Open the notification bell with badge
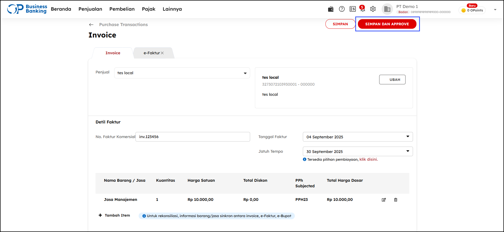Viewport: 504px width, 232px height. (x=362, y=9)
